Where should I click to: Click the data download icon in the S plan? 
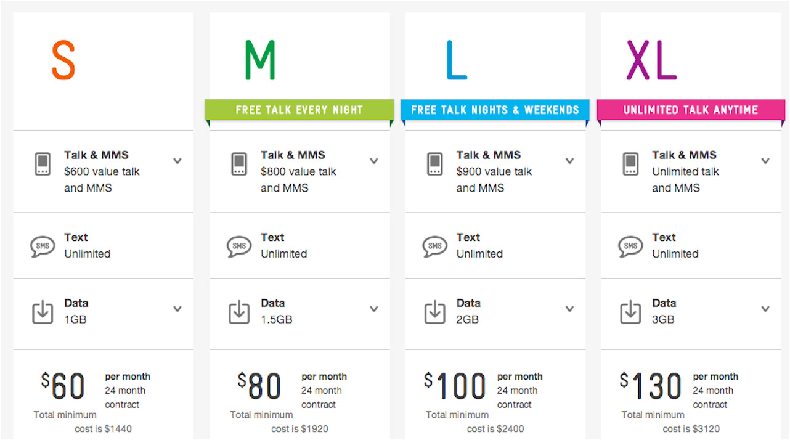coord(42,311)
